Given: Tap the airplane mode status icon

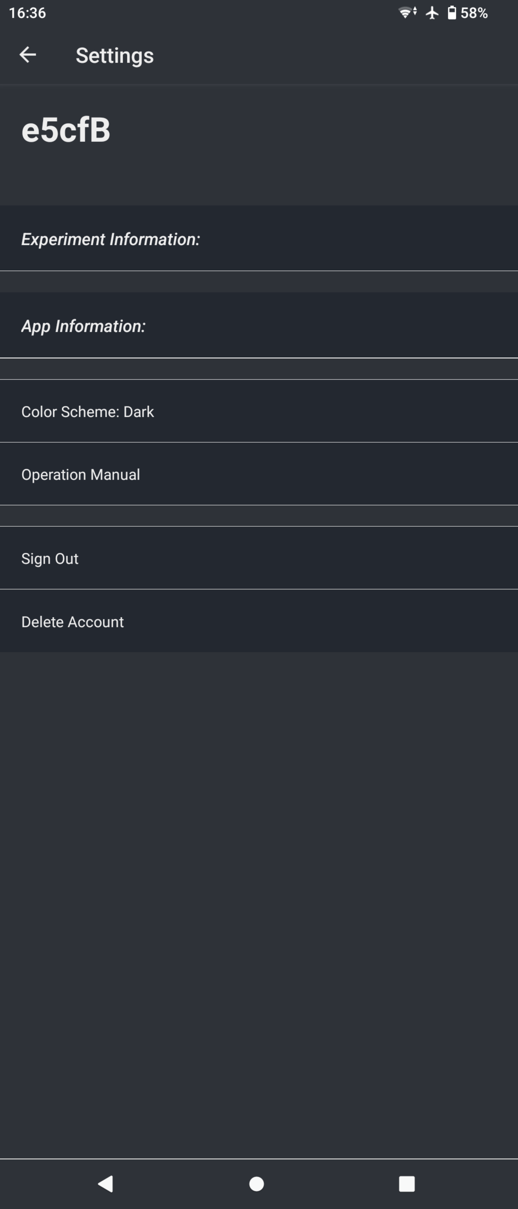Looking at the screenshot, I should coord(432,13).
